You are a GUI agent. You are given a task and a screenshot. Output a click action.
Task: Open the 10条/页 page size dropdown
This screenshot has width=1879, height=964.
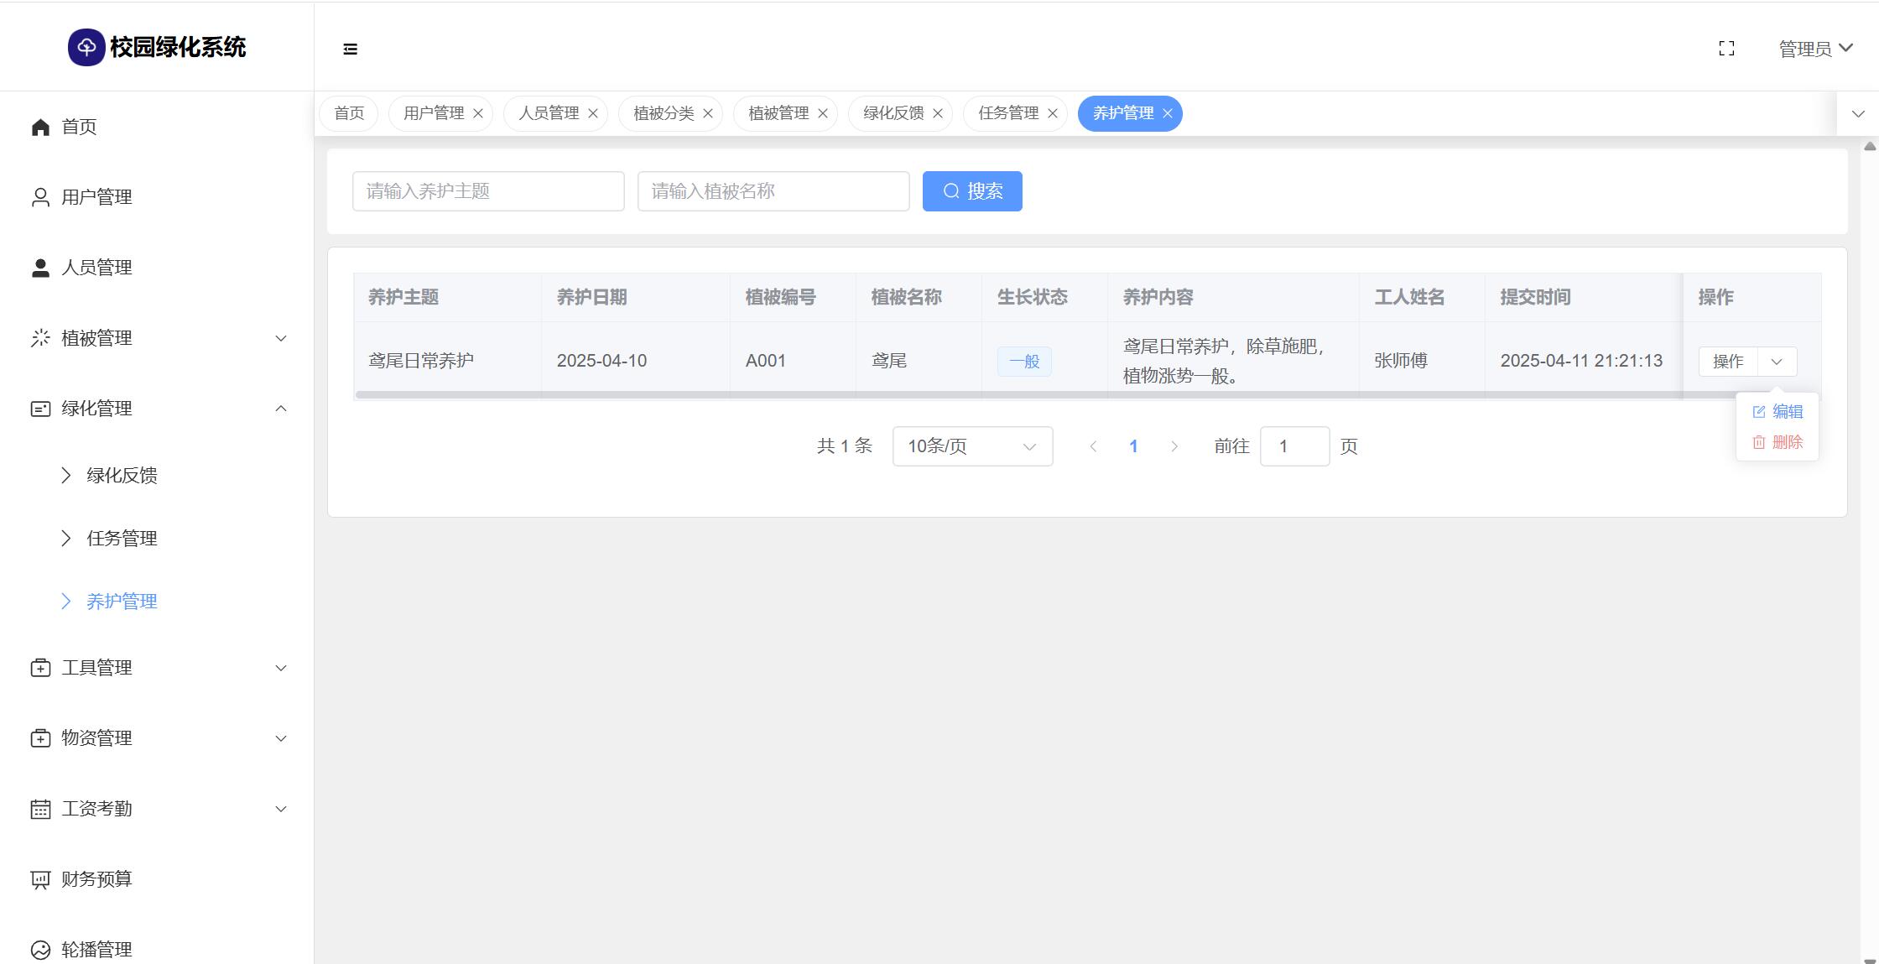click(x=972, y=446)
